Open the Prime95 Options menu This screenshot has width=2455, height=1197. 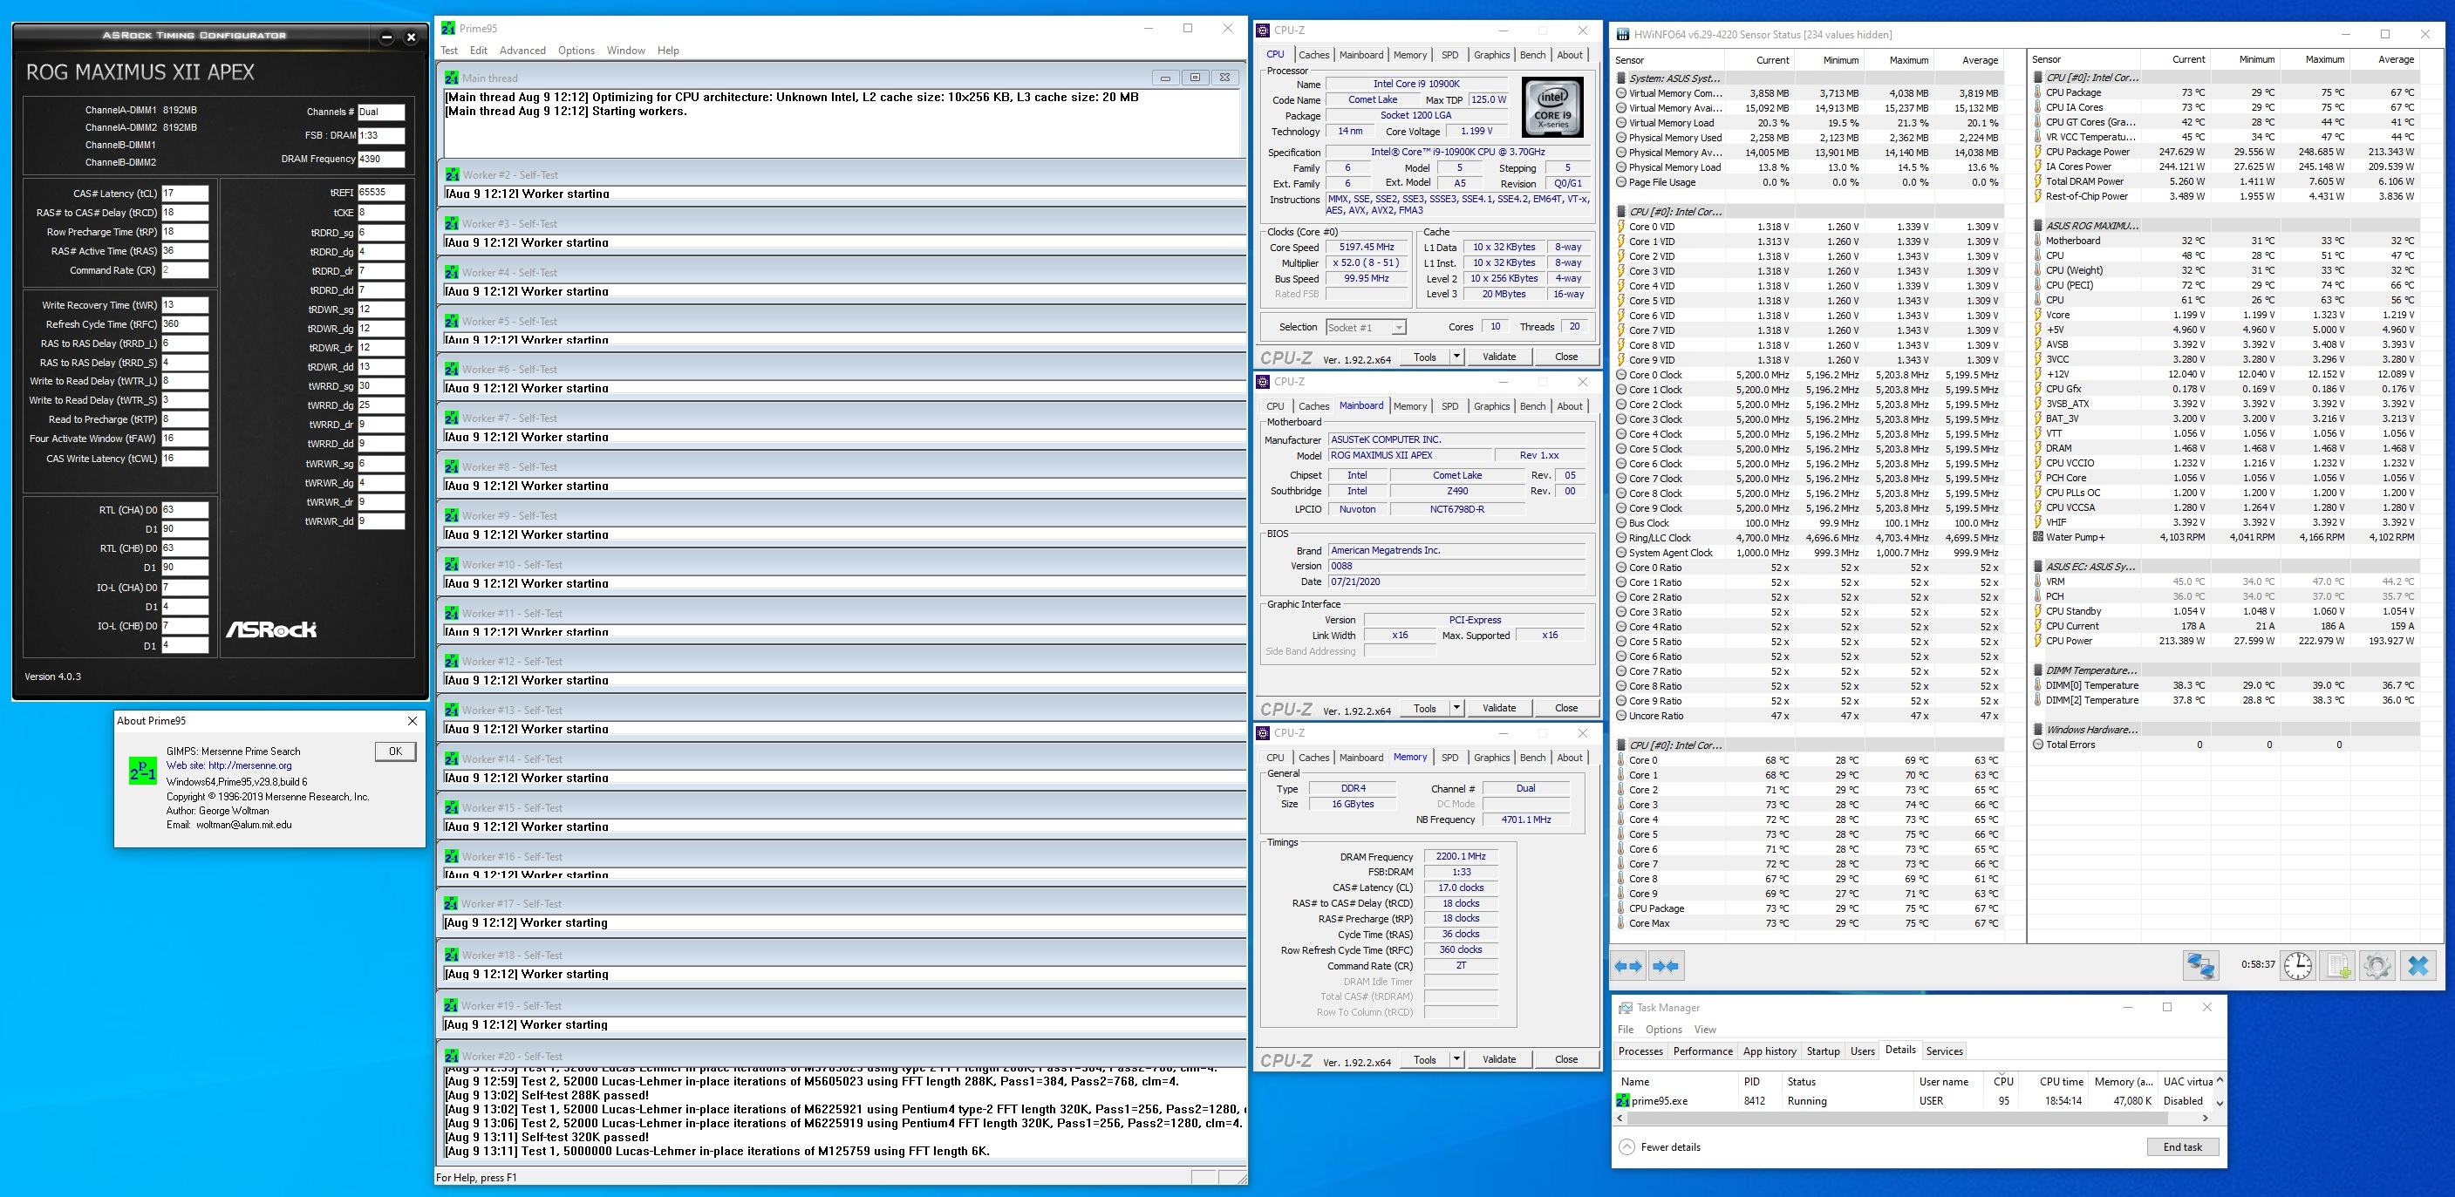click(576, 51)
